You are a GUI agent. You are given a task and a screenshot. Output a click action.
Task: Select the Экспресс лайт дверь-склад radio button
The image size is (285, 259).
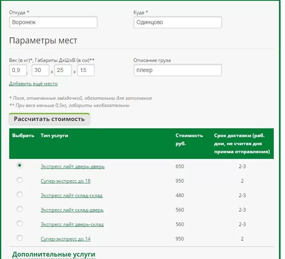pos(19,223)
